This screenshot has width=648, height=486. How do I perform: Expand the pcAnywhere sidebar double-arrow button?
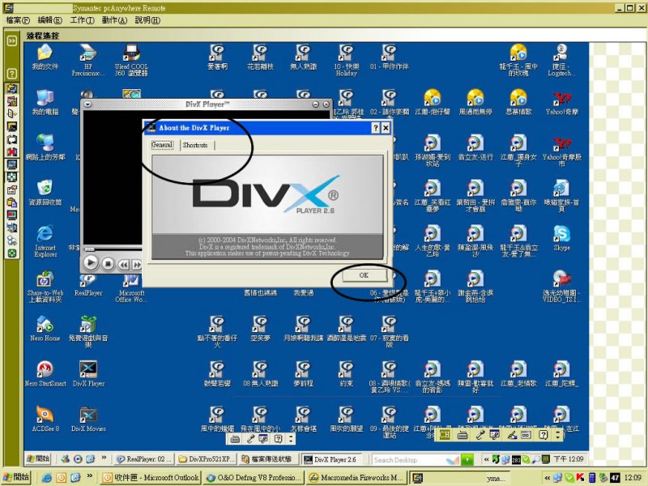(11, 41)
